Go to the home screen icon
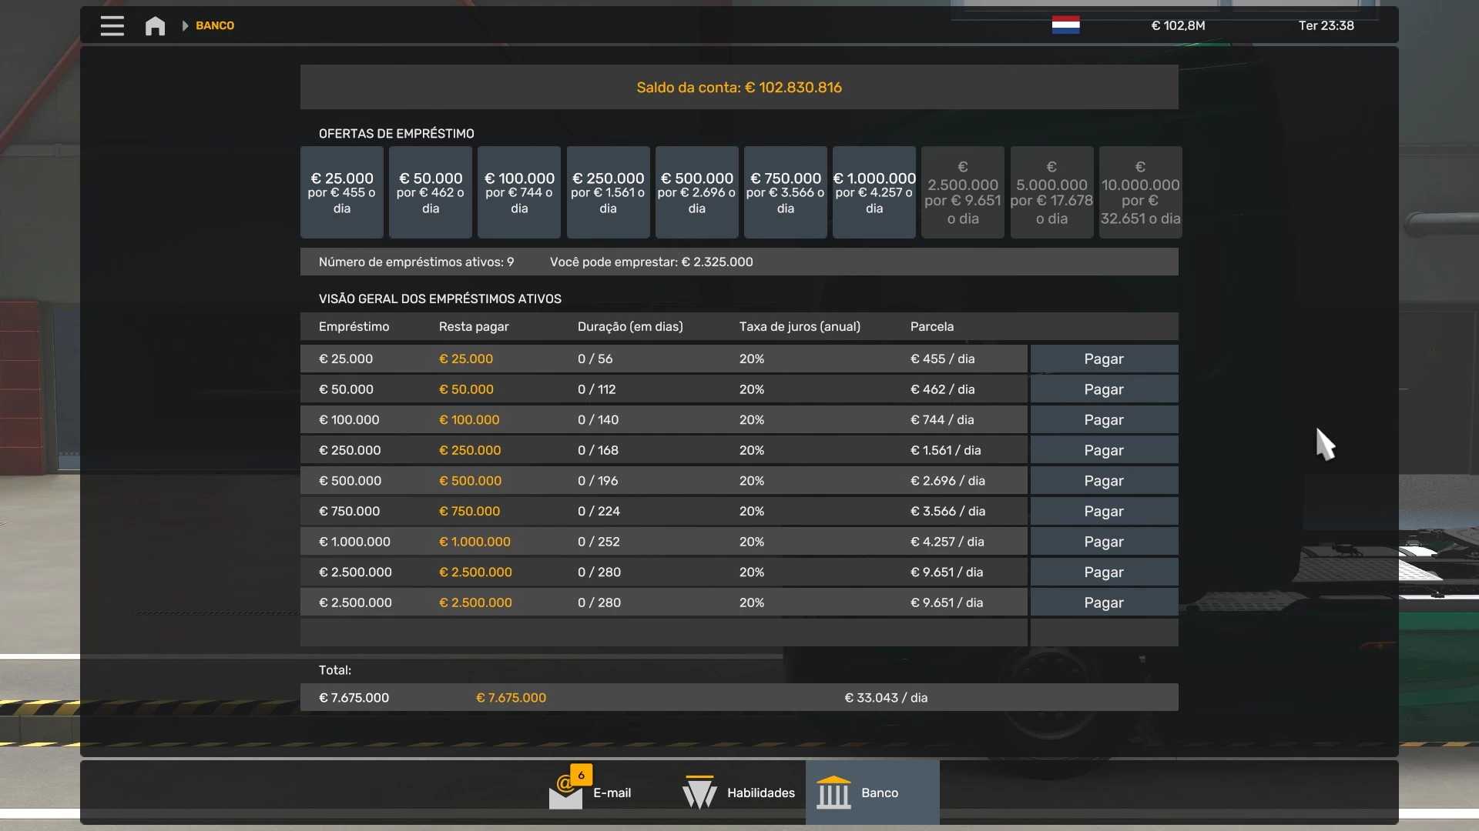 coord(155,25)
